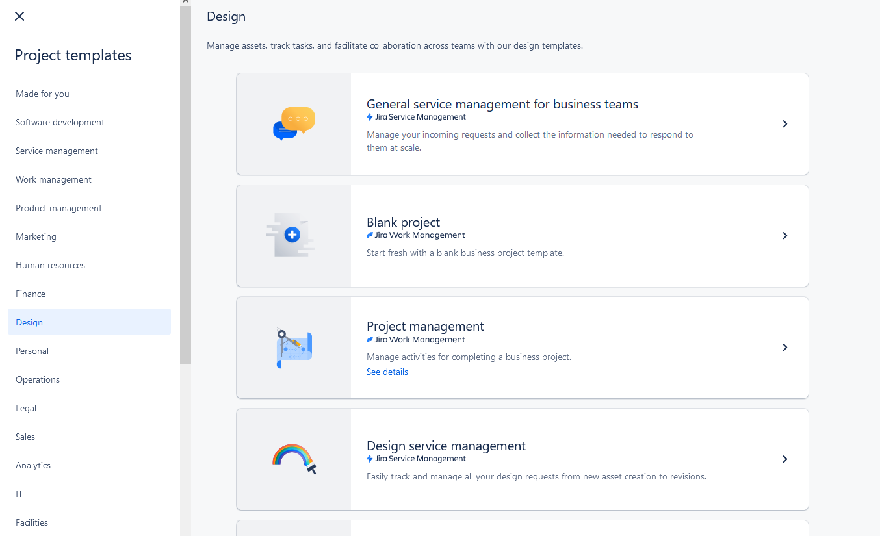Click the Blank project plus icon

[291, 235]
